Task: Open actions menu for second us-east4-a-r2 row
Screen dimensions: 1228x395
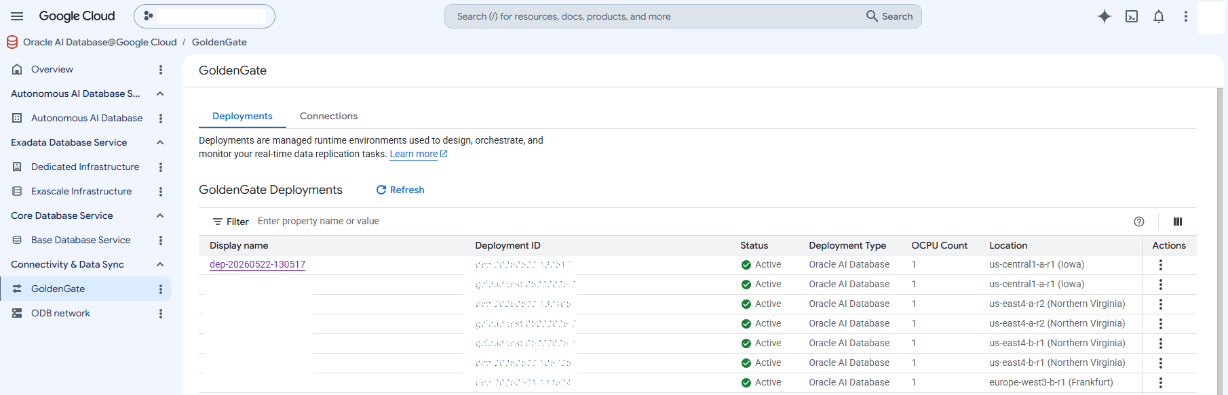Action: click(x=1161, y=324)
